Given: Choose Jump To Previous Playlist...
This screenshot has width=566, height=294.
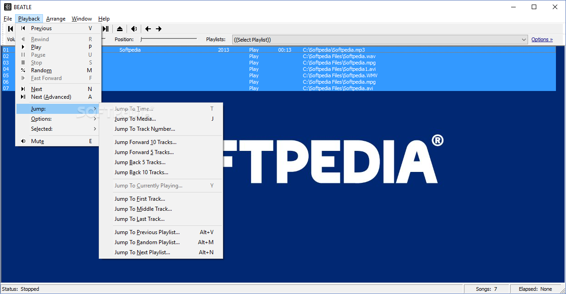Looking at the screenshot, I should point(161,232).
